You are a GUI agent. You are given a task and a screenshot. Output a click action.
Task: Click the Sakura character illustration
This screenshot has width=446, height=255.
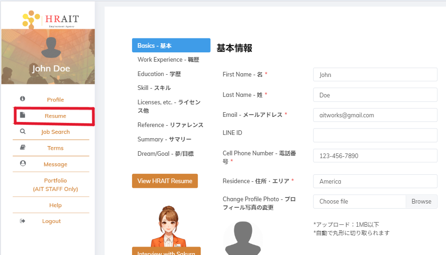(168, 227)
